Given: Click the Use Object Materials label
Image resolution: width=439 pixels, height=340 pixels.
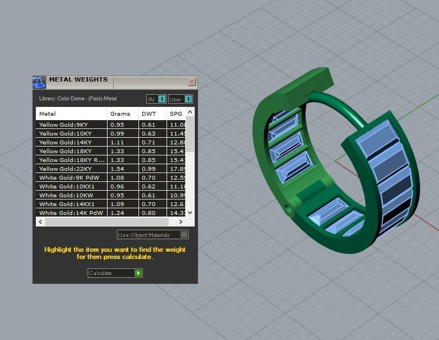Looking at the screenshot, I should [x=143, y=235].
